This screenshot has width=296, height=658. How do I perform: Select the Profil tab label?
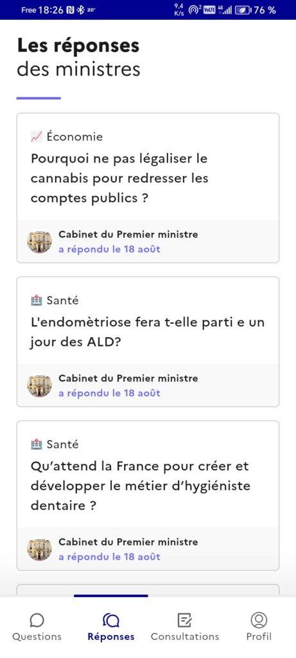[259, 637]
